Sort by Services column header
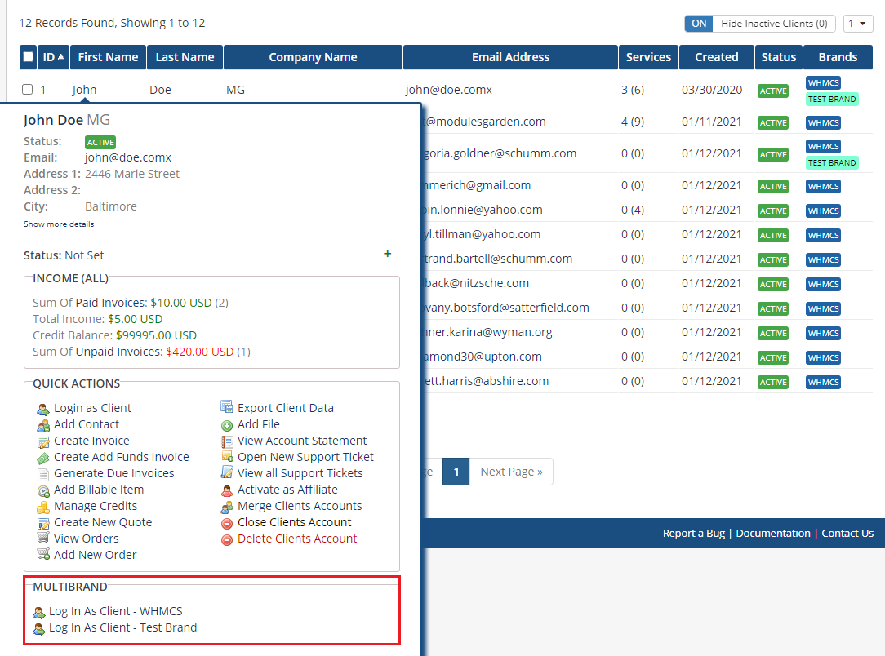 pyautogui.click(x=648, y=57)
